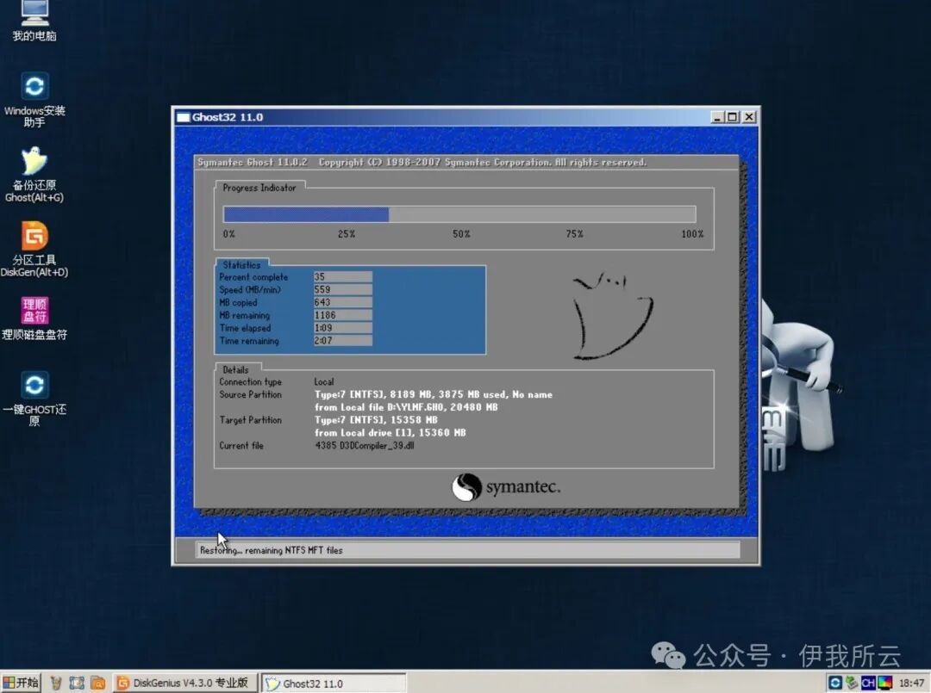Click the 'Restoring... remaining NTFS MFT files' status bar
The image size is (931, 693).
tap(467, 550)
